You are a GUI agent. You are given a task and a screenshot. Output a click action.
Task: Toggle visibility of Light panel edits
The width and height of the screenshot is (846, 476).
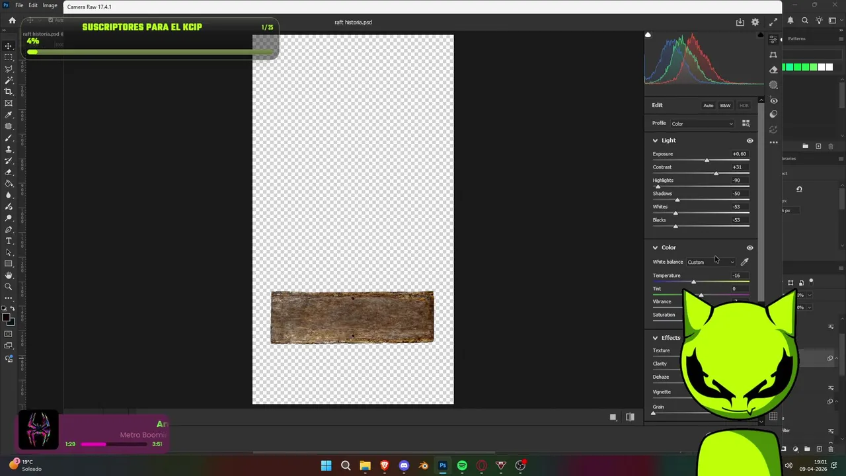tap(750, 140)
